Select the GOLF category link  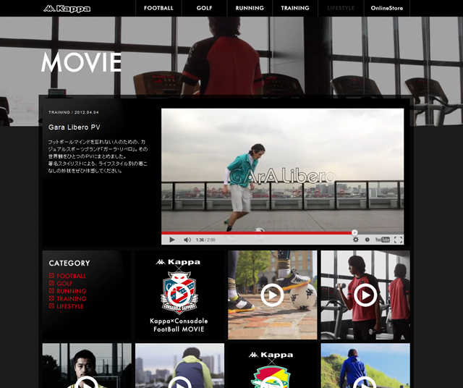64,283
